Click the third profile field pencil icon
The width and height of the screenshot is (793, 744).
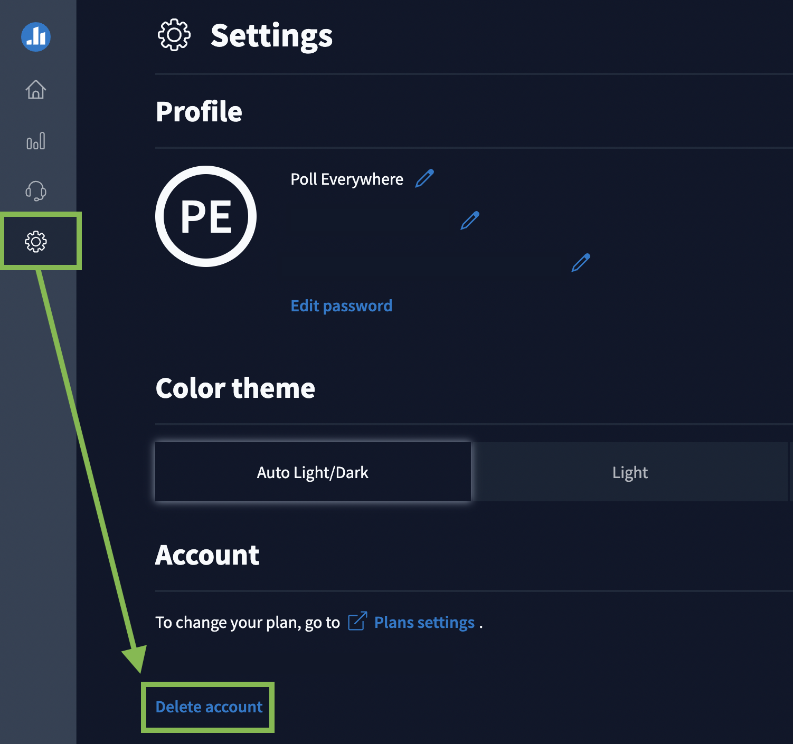tap(581, 263)
